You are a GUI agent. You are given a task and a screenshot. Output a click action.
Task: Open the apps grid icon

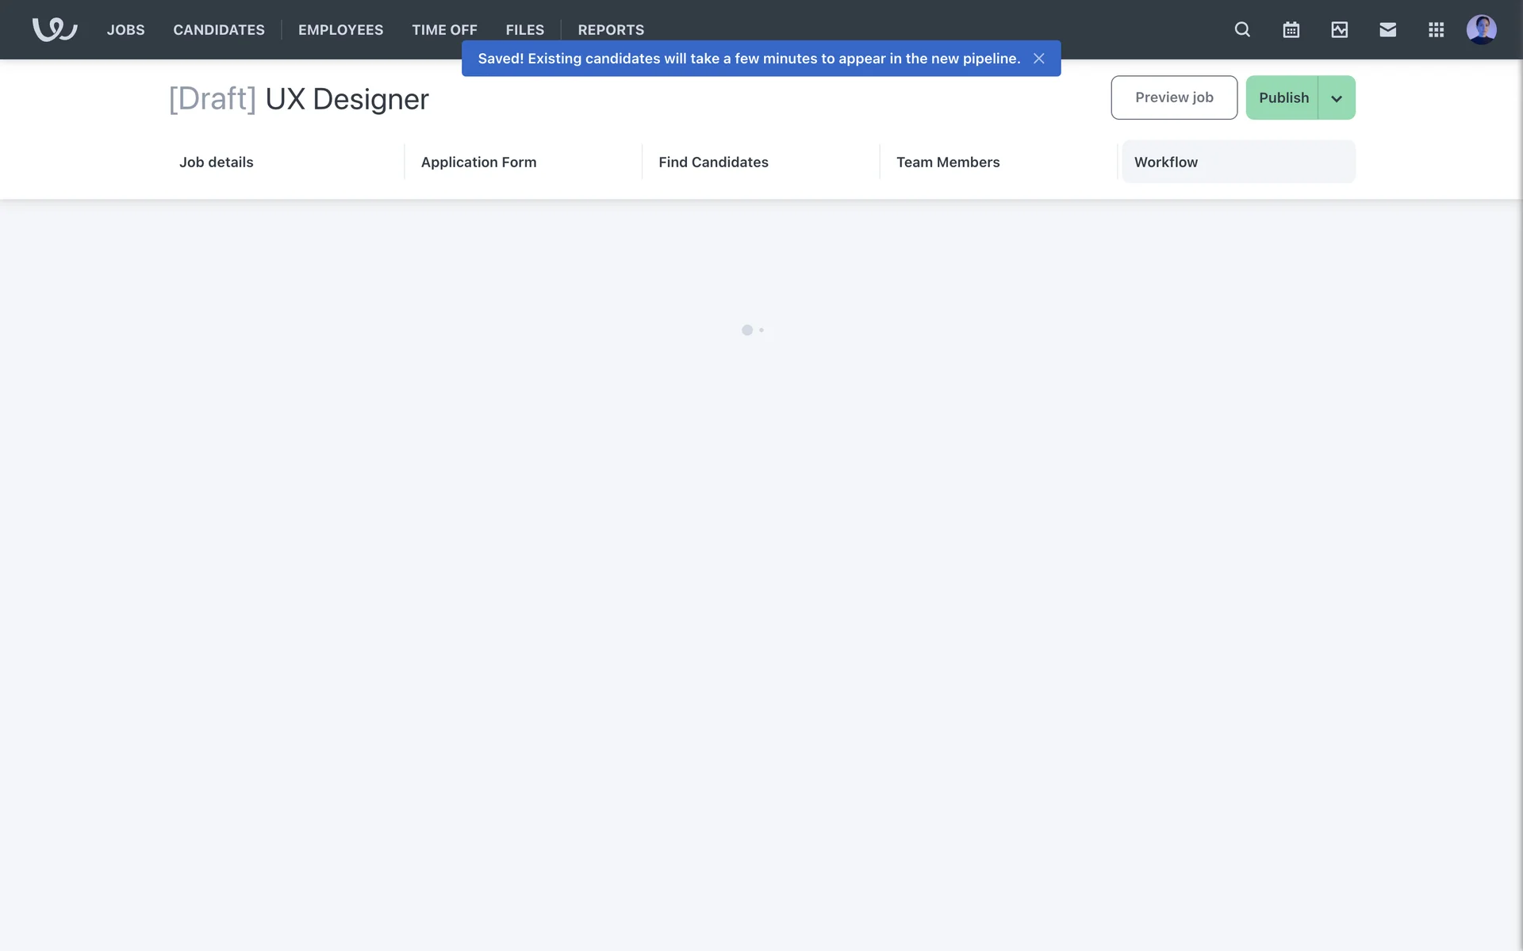click(x=1436, y=29)
